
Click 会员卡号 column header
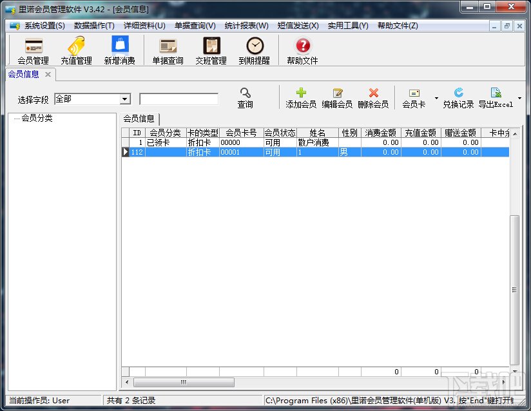point(242,133)
